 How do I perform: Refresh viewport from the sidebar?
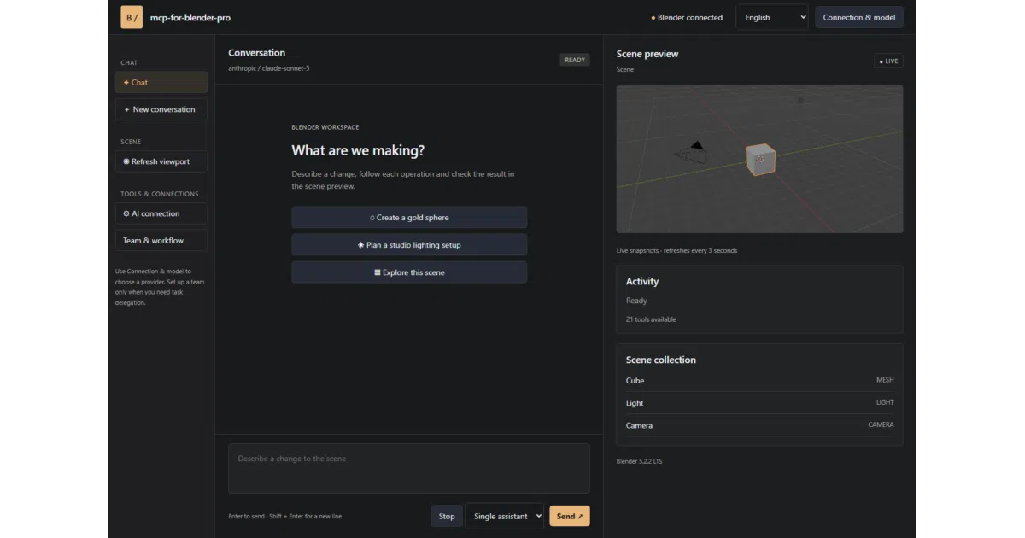[x=161, y=161]
